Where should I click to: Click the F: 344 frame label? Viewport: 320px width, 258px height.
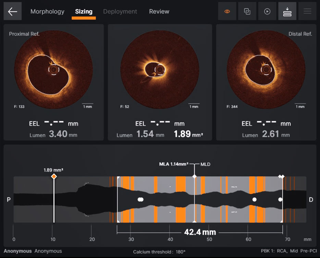(x=232, y=106)
